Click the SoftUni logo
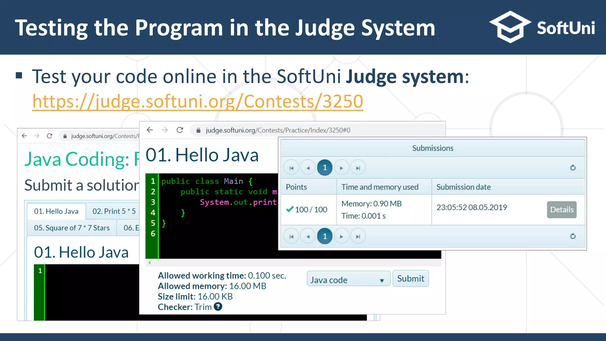The image size is (606, 341). click(542, 27)
